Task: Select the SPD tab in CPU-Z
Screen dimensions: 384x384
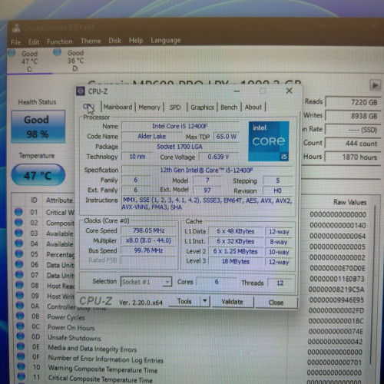Action: pos(175,108)
